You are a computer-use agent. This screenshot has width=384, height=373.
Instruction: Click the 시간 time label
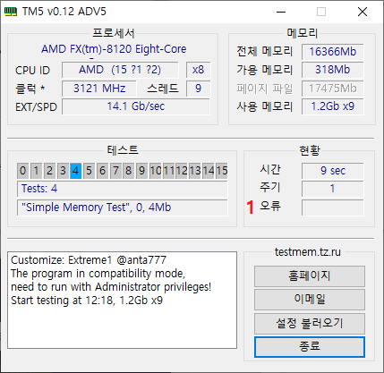(270, 170)
